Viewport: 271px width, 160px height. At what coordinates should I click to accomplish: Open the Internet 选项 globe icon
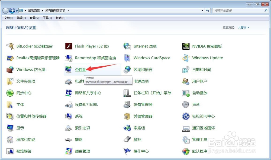pyautogui.click(x=127, y=46)
